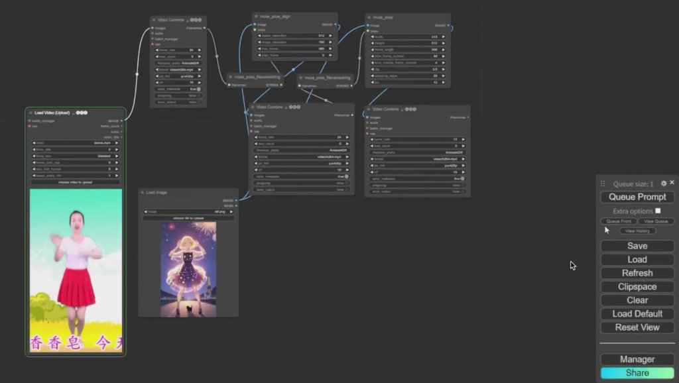Collapse the muse_pose_align node dot
679x383 pixels.
(256, 16)
